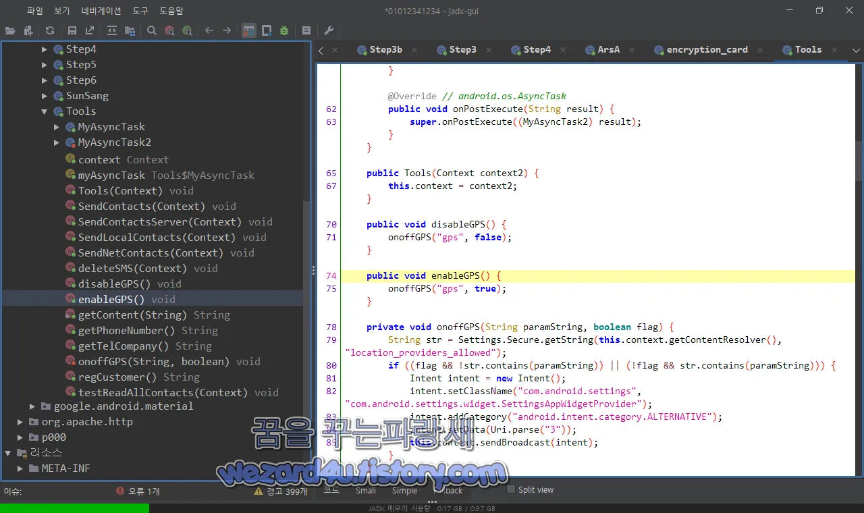Collapse the 리소스 node
The height and width of the screenshot is (513, 864).
(8, 453)
